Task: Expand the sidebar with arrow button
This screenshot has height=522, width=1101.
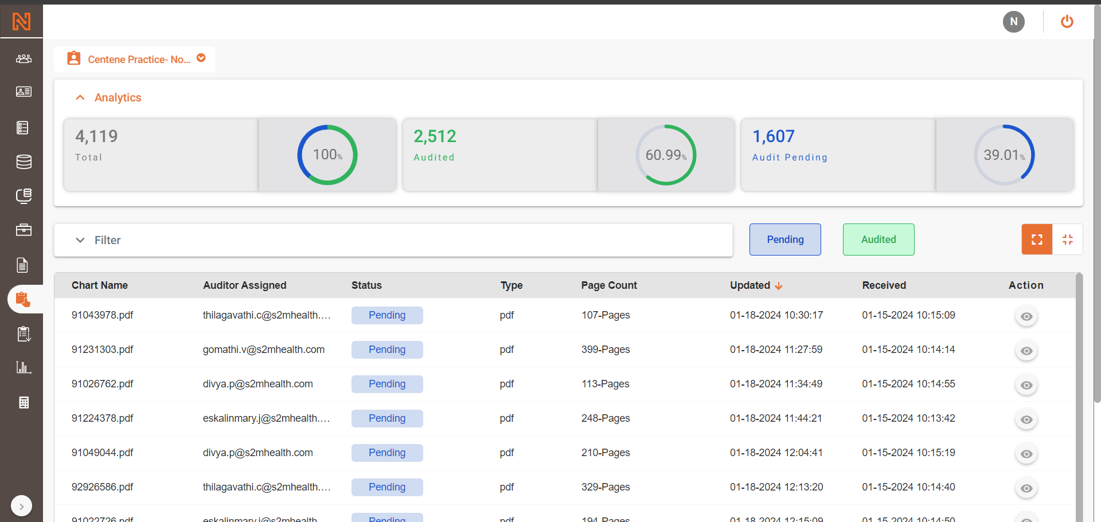Action: pos(21,506)
